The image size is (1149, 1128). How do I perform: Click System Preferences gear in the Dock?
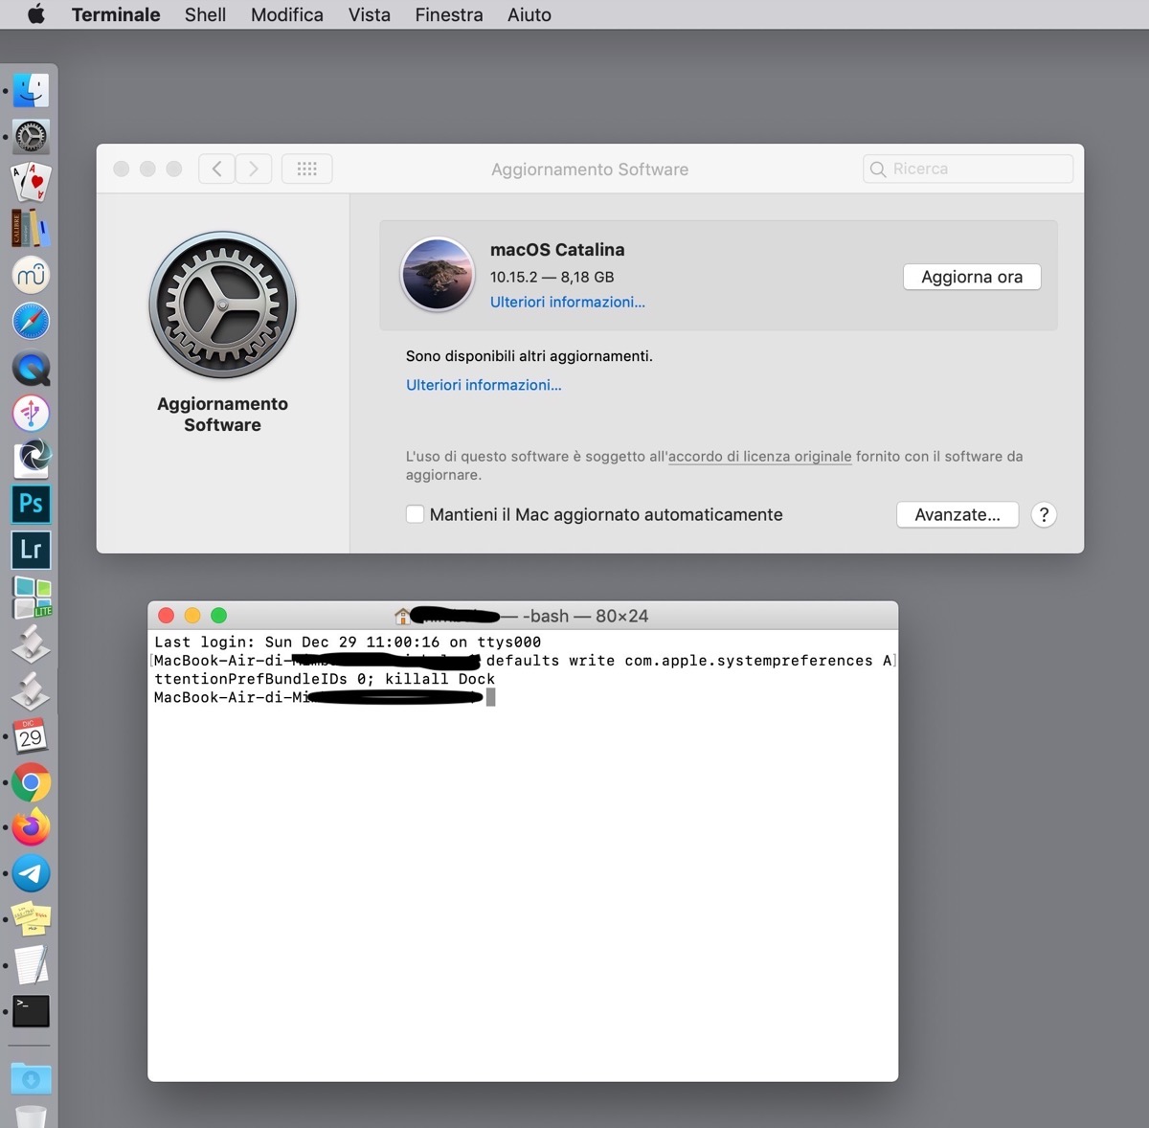coord(31,137)
